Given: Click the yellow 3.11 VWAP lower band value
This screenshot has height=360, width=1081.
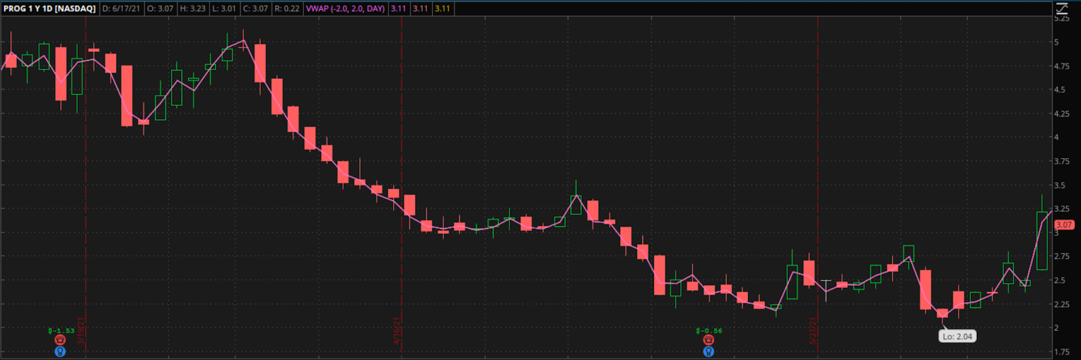Looking at the screenshot, I should coord(442,9).
